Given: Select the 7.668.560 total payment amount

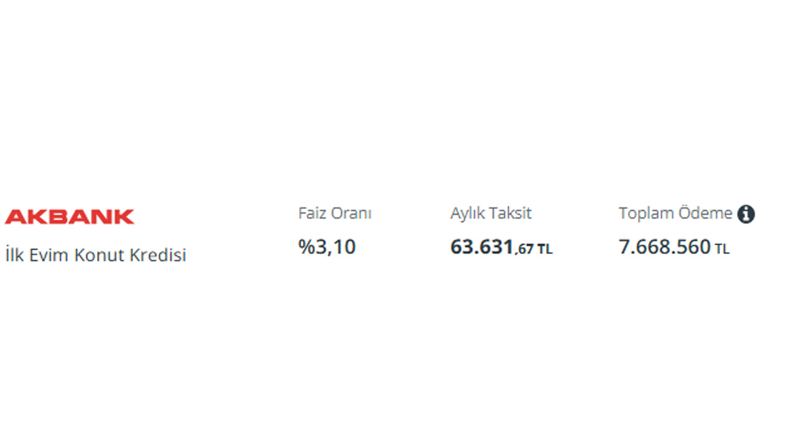Looking at the screenshot, I should (x=664, y=247).
